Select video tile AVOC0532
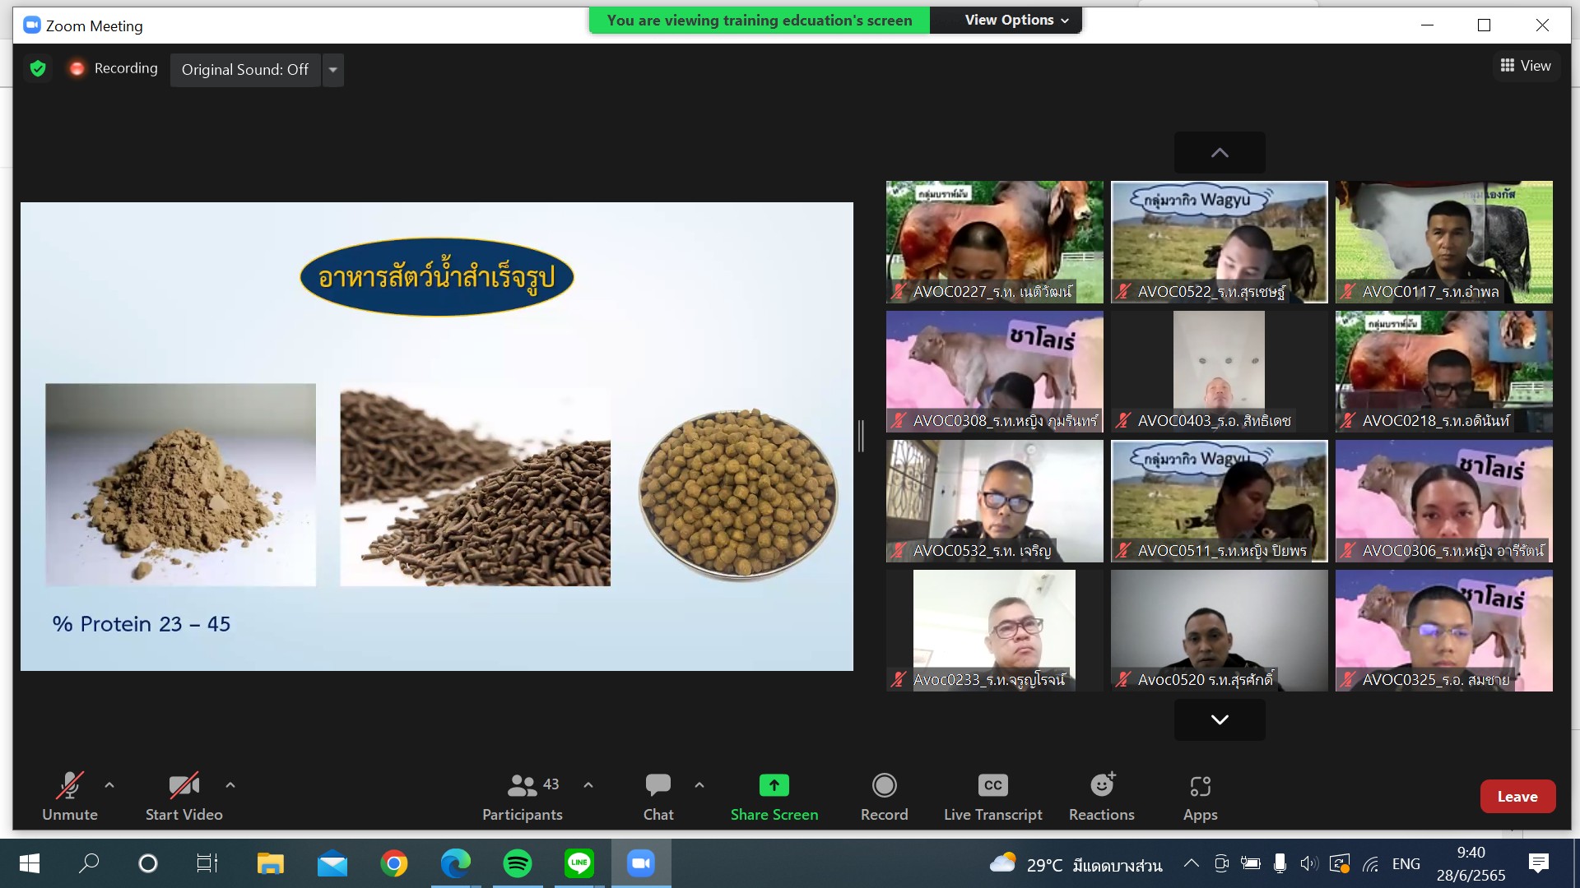This screenshot has height=888, width=1580. [994, 501]
